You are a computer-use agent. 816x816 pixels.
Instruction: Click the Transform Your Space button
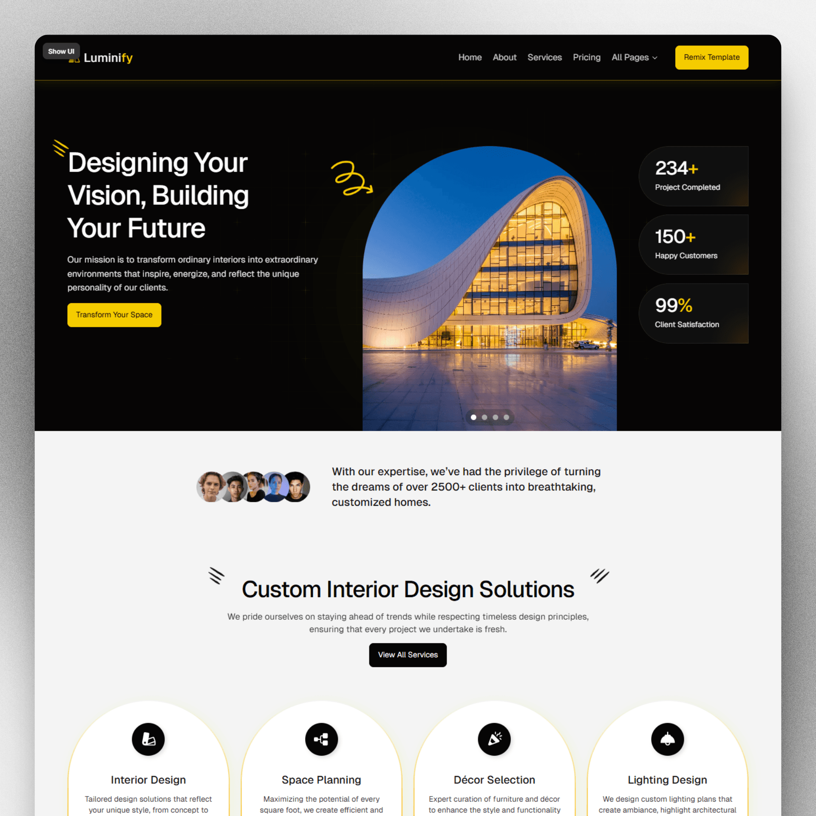click(115, 314)
